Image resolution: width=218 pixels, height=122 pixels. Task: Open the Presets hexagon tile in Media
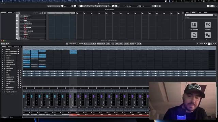tap(207, 35)
